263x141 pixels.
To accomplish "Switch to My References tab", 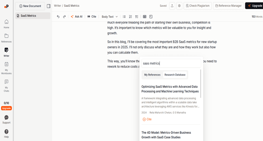I will (x=152, y=75).
